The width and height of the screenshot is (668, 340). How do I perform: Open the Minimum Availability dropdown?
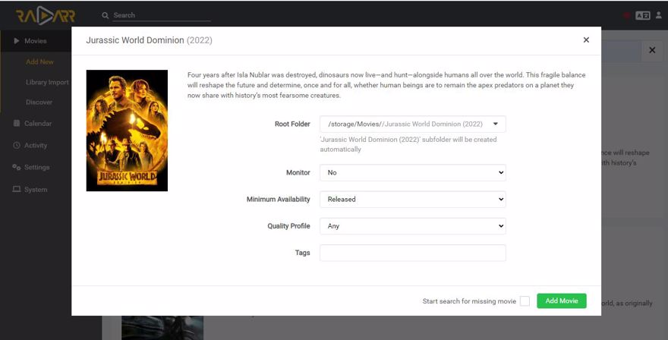click(x=412, y=200)
